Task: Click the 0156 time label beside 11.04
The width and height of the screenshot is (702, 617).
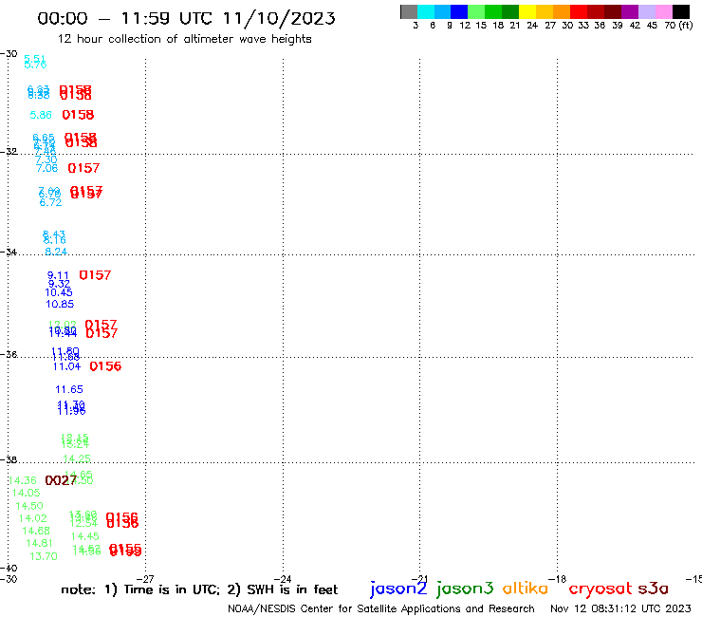Action: tap(105, 366)
